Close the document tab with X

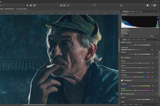click(119, 11)
